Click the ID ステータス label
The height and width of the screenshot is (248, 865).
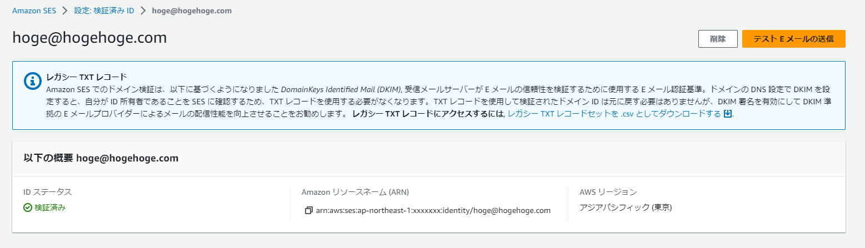tap(48, 192)
